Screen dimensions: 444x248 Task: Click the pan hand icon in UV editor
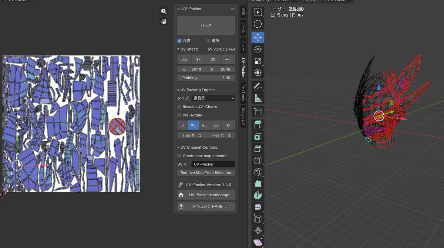click(164, 21)
